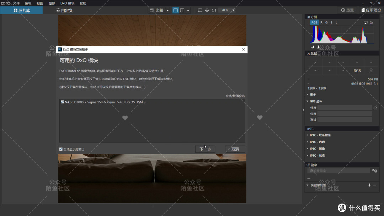Click the 应用预设 apply preset button
Viewport: 384px width, 216px height.
tap(371, 10)
